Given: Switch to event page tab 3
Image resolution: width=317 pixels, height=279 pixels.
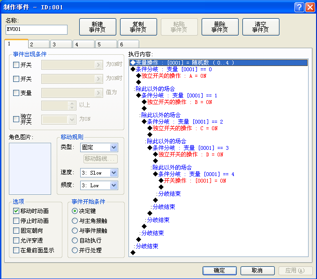Looking at the screenshot, I should [61, 44].
